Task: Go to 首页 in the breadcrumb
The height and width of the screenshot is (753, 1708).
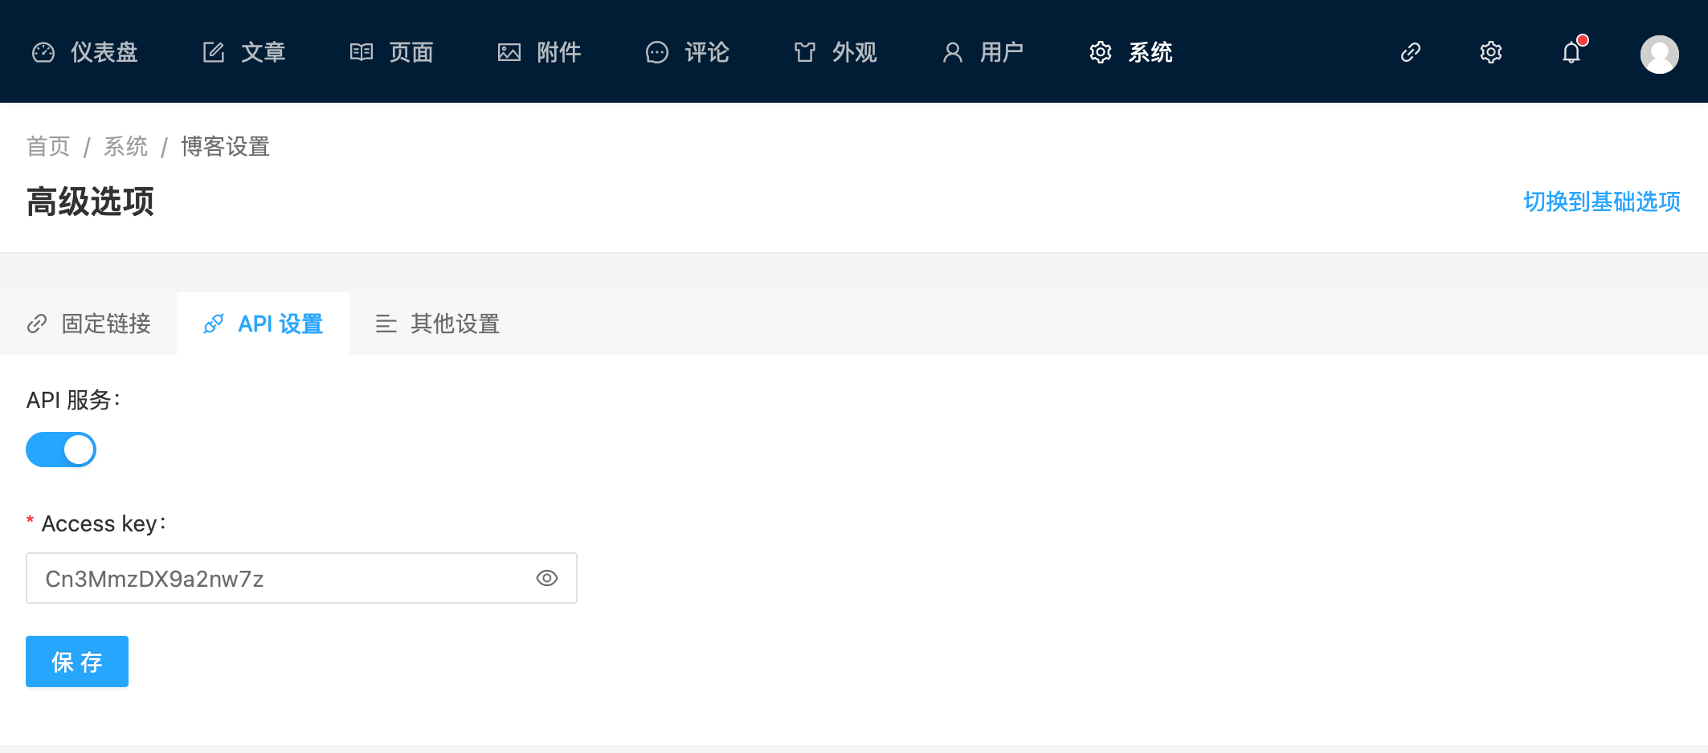Action: coord(48,147)
